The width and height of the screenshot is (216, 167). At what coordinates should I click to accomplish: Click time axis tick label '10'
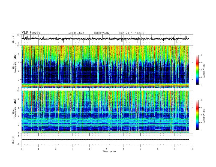coord(192,149)
